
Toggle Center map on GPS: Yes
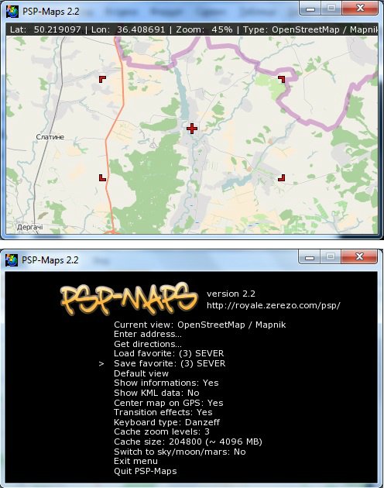(x=169, y=403)
